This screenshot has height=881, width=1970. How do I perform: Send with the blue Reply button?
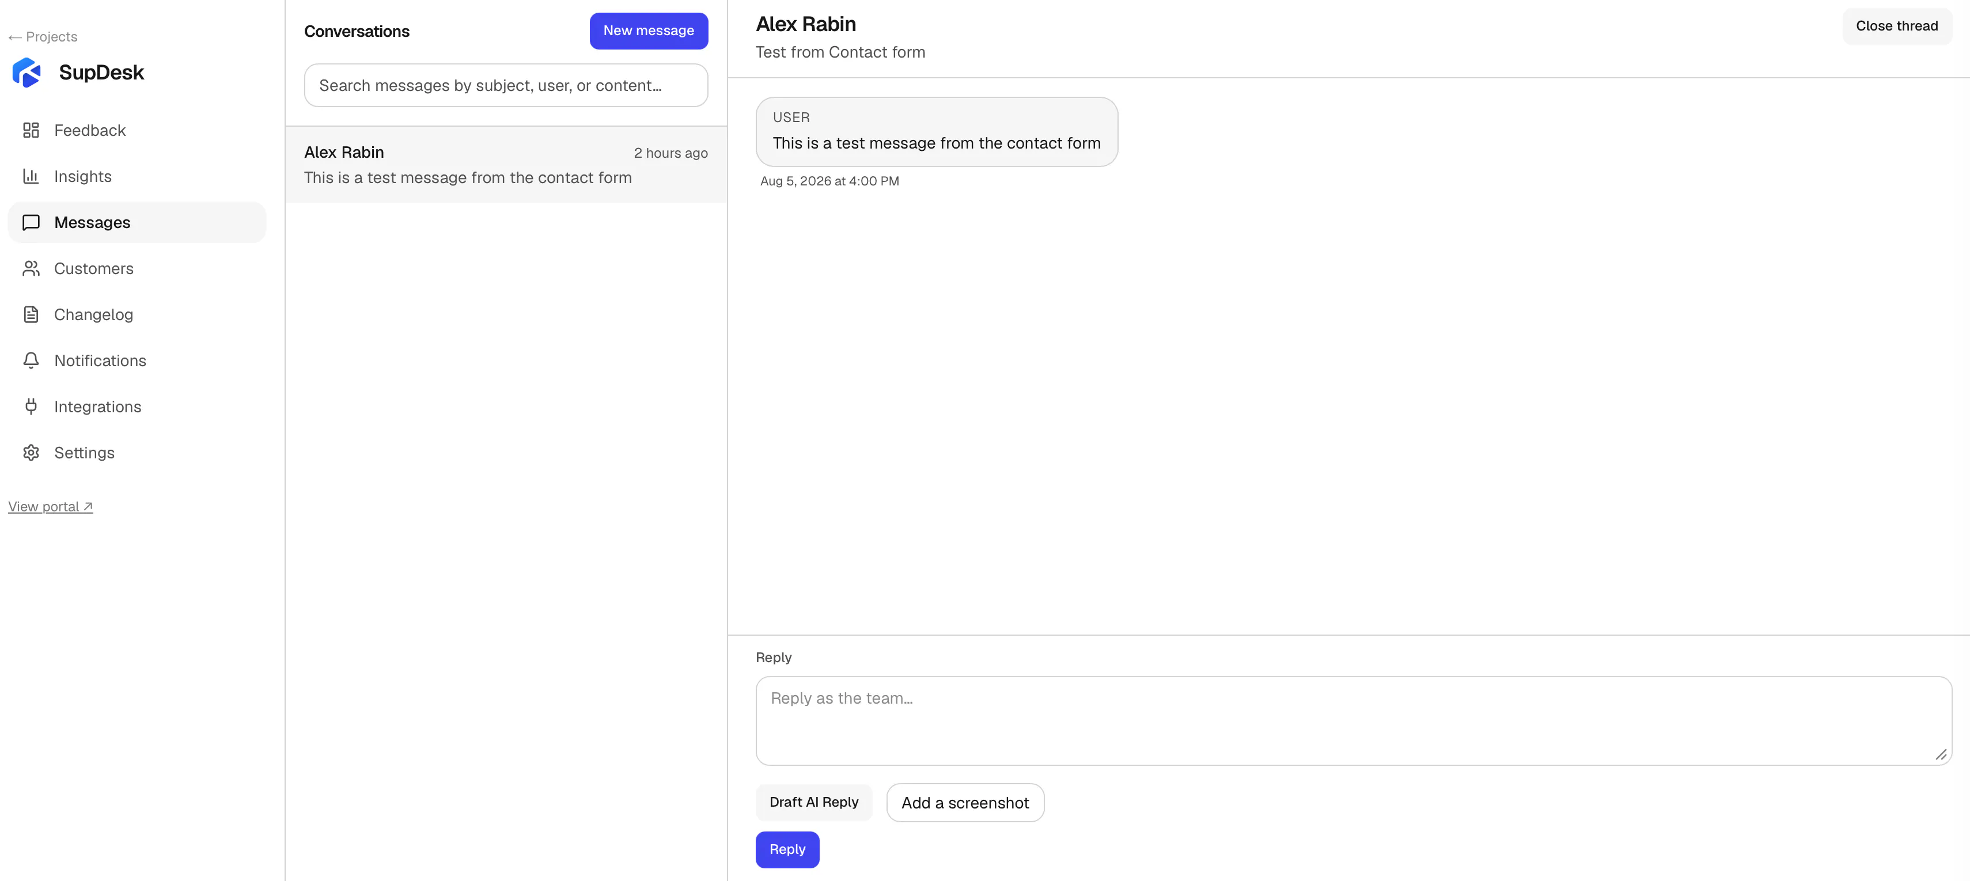click(x=787, y=850)
